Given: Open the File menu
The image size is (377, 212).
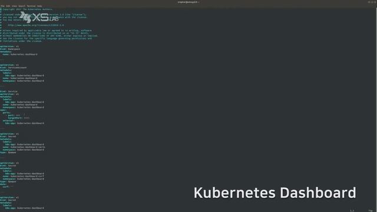Looking at the screenshot, I should [x=2, y=6].
